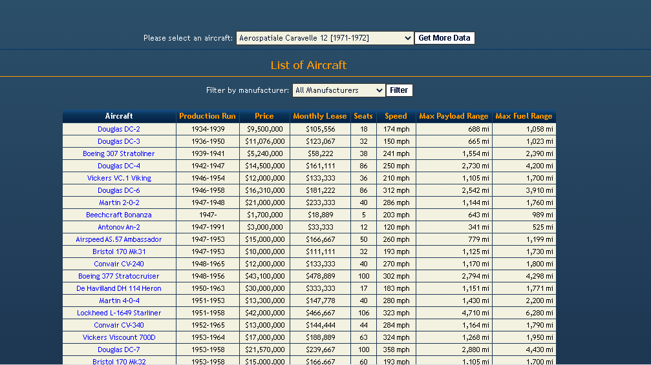This screenshot has height=365, width=651.
Task: Open the Douglas DC-3 link
Action: pyautogui.click(x=119, y=141)
